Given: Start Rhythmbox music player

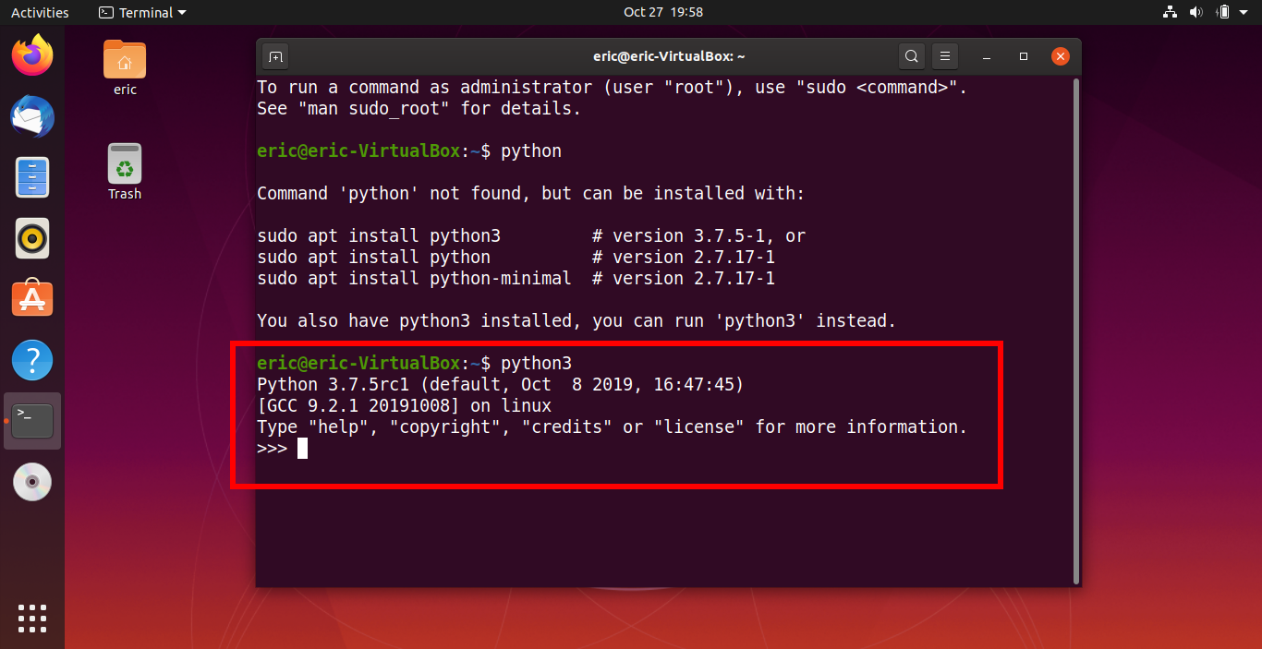Looking at the screenshot, I should tap(32, 238).
